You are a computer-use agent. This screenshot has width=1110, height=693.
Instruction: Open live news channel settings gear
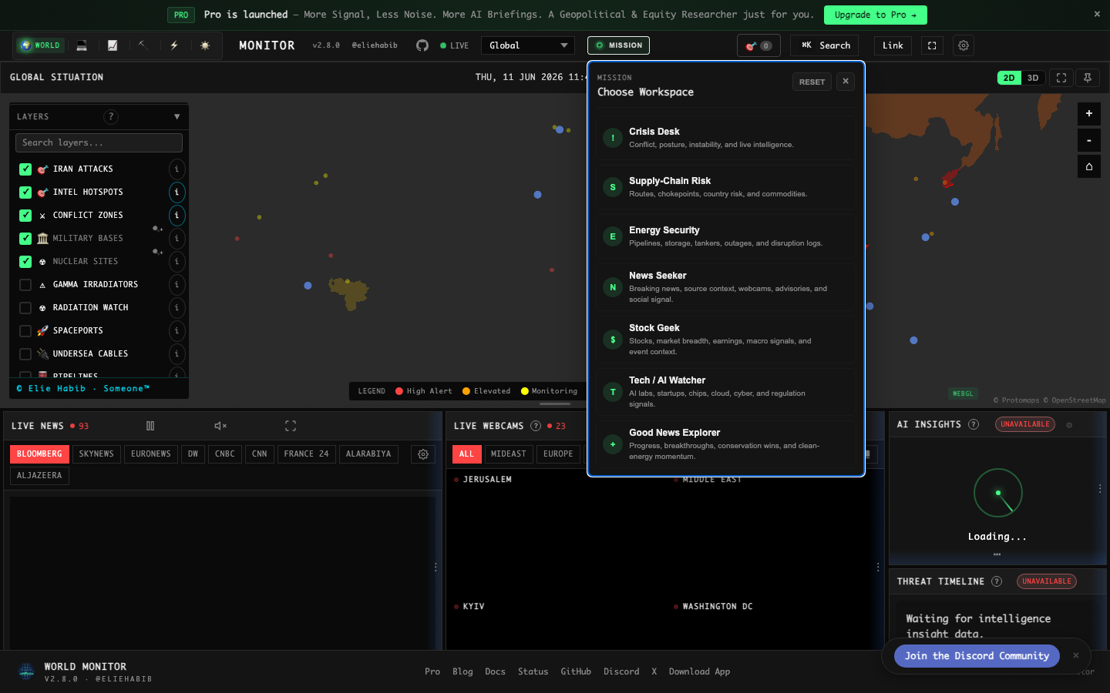tap(423, 454)
